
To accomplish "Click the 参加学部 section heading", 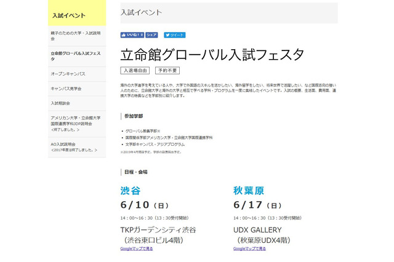I will (x=134, y=116).
